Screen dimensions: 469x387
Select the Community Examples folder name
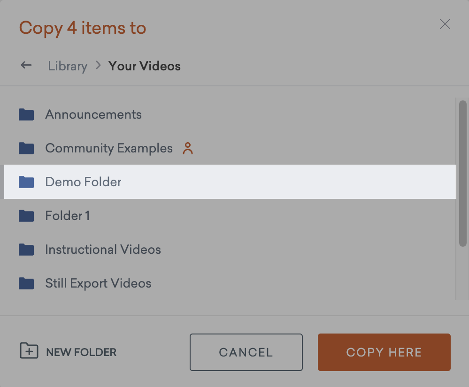pyautogui.click(x=109, y=148)
